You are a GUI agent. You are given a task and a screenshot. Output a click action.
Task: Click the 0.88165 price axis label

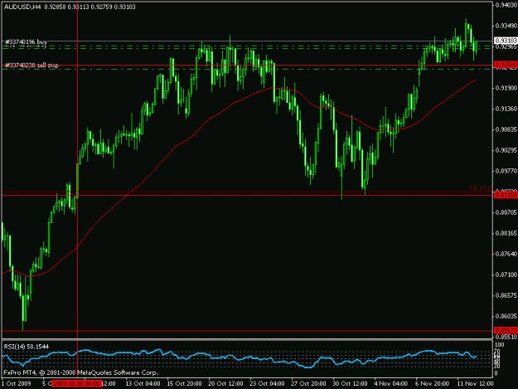[506, 233]
